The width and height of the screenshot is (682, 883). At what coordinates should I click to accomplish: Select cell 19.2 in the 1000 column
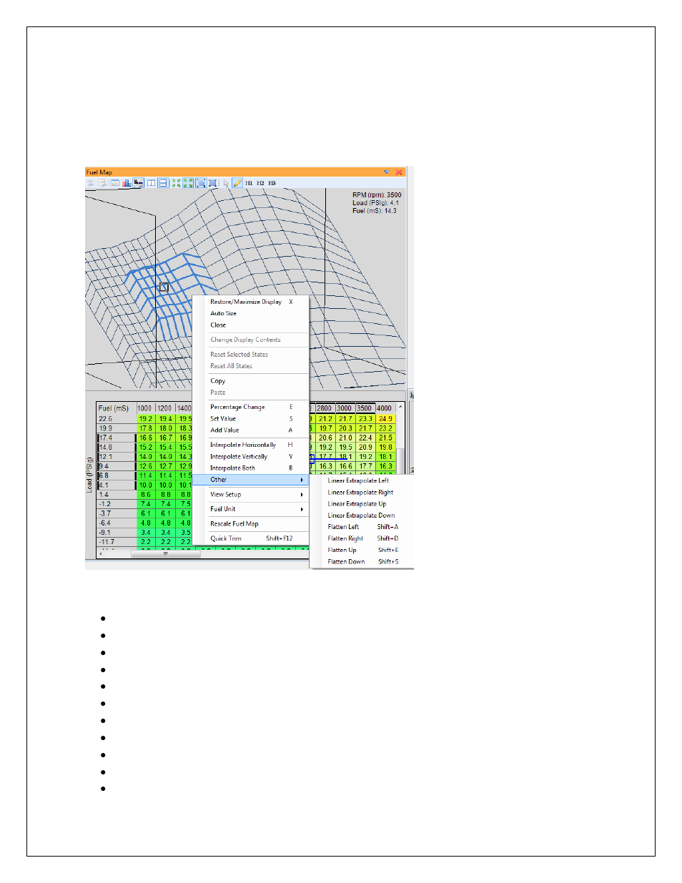pyautogui.click(x=146, y=419)
